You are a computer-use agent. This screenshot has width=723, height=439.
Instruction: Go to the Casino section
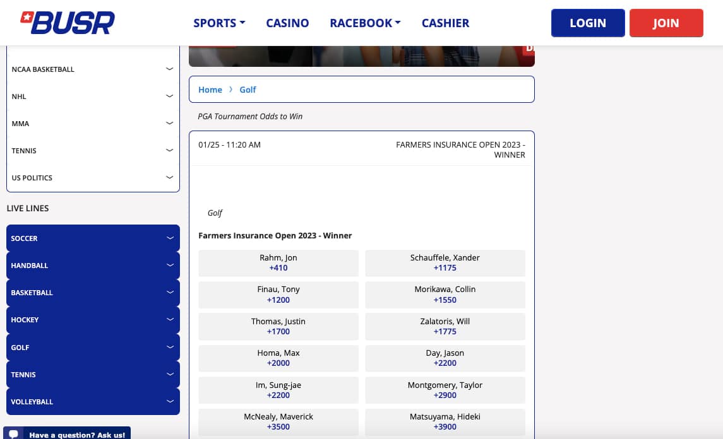click(x=287, y=23)
